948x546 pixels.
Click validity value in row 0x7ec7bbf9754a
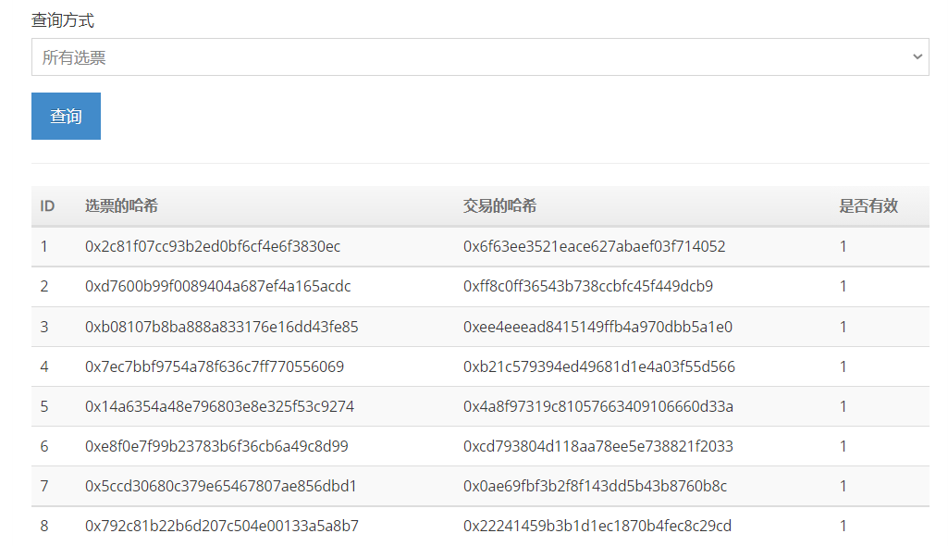pos(843,366)
